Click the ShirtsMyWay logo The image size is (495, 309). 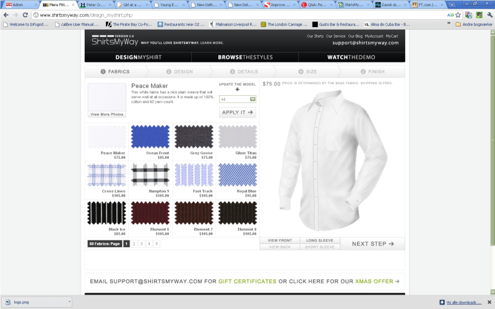(x=114, y=41)
